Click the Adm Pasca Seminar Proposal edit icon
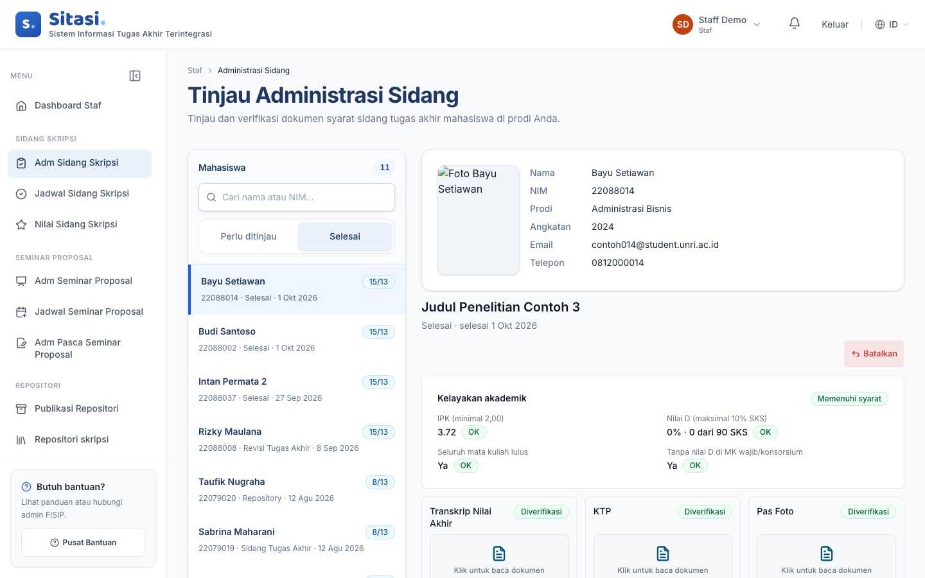Viewport: 925px width, 578px height. pyautogui.click(x=21, y=343)
